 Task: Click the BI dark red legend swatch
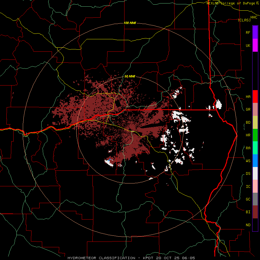tap(255, 212)
